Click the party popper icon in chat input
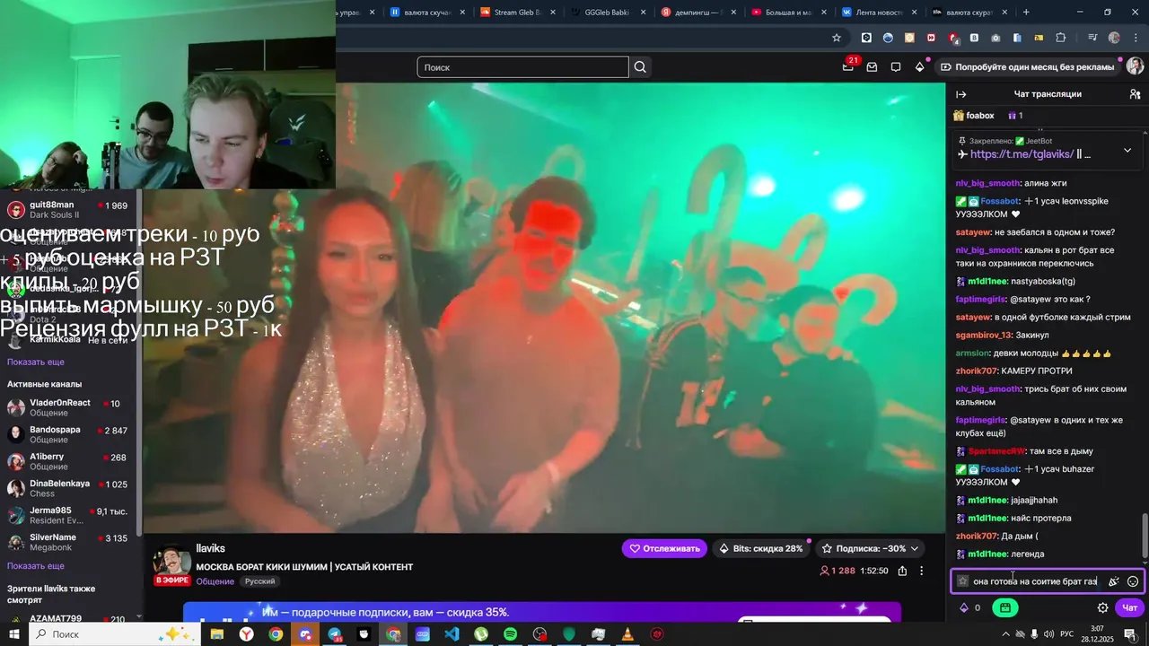The height and width of the screenshot is (646, 1149). 1114,581
